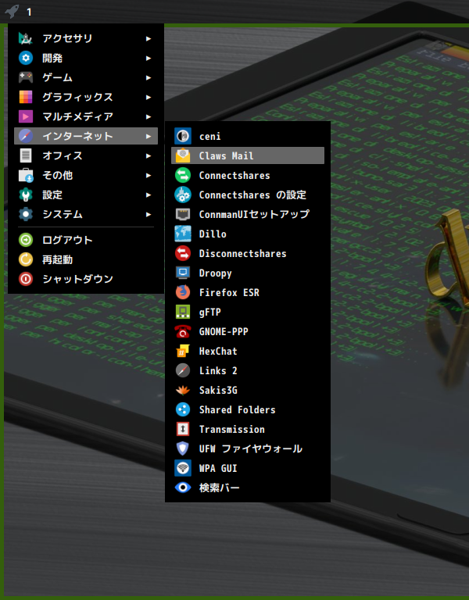This screenshot has width=469, height=600.
Task: Click the Dillo globe icon
Action: pyautogui.click(x=183, y=234)
